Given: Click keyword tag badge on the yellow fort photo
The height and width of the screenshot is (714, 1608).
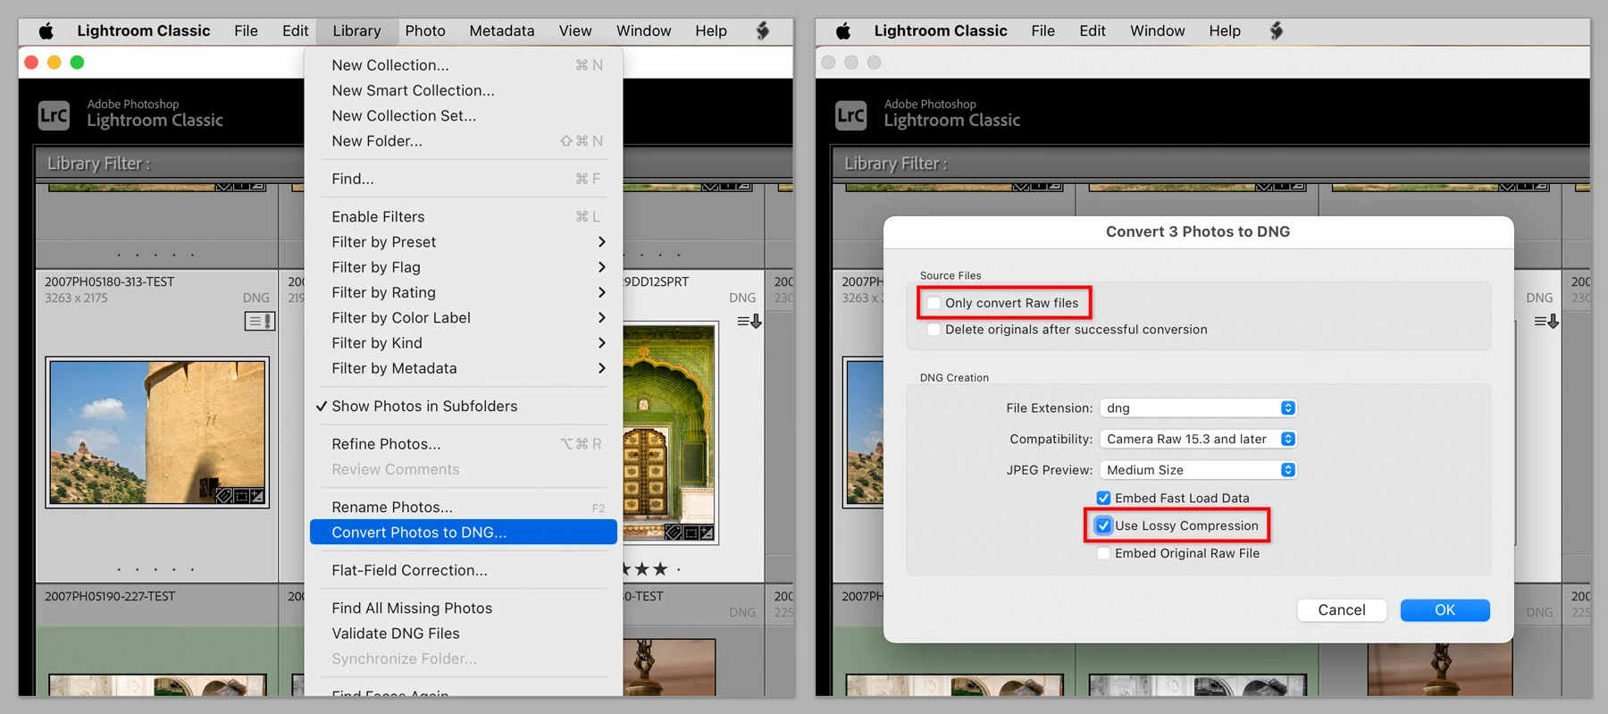Looking at the screenshot, I should tap(224, 496).
